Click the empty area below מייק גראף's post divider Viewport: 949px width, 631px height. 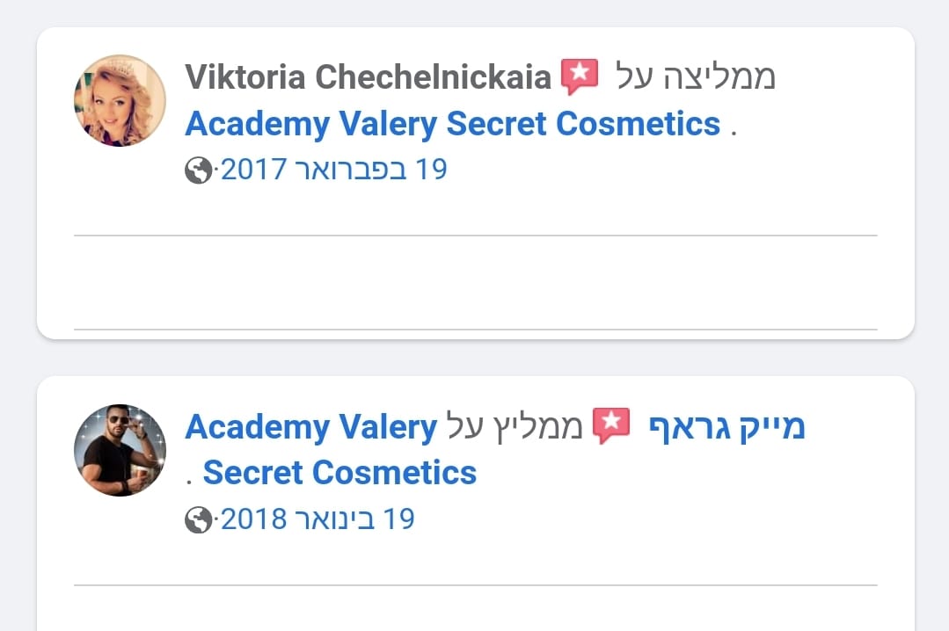(x=475, y=609)
